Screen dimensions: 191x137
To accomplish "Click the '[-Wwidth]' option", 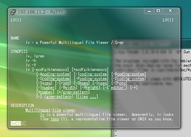I will click(x=68, y=88).
